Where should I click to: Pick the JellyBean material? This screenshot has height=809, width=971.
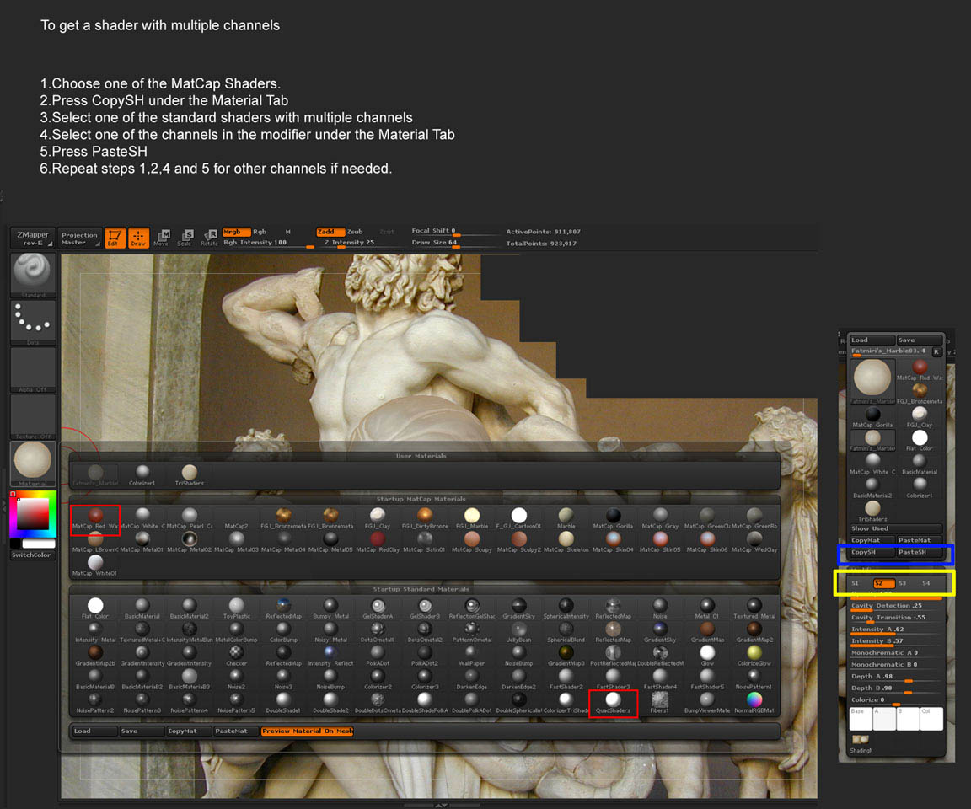pyautogui.click(x=519, y=632)
